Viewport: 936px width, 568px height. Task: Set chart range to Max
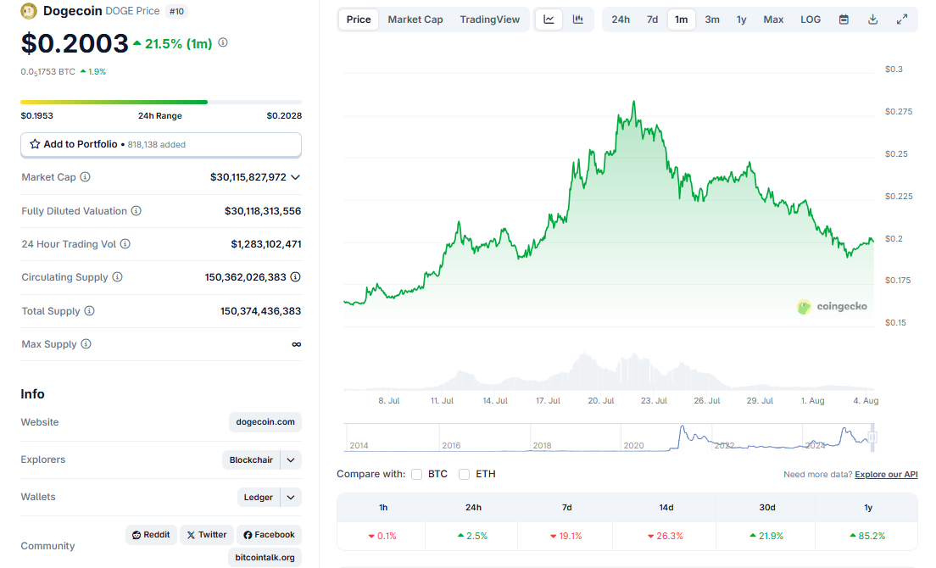773,19
